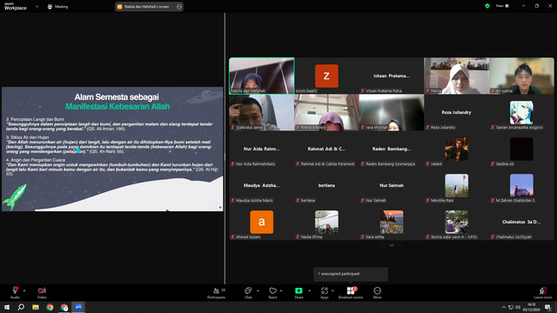The image size is (557, 313).
Task: Show next page of gallery participants chevron
Action: coord(392,245)
